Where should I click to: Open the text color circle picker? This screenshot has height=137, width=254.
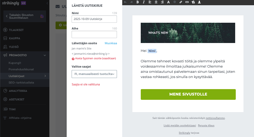point(175,2)
